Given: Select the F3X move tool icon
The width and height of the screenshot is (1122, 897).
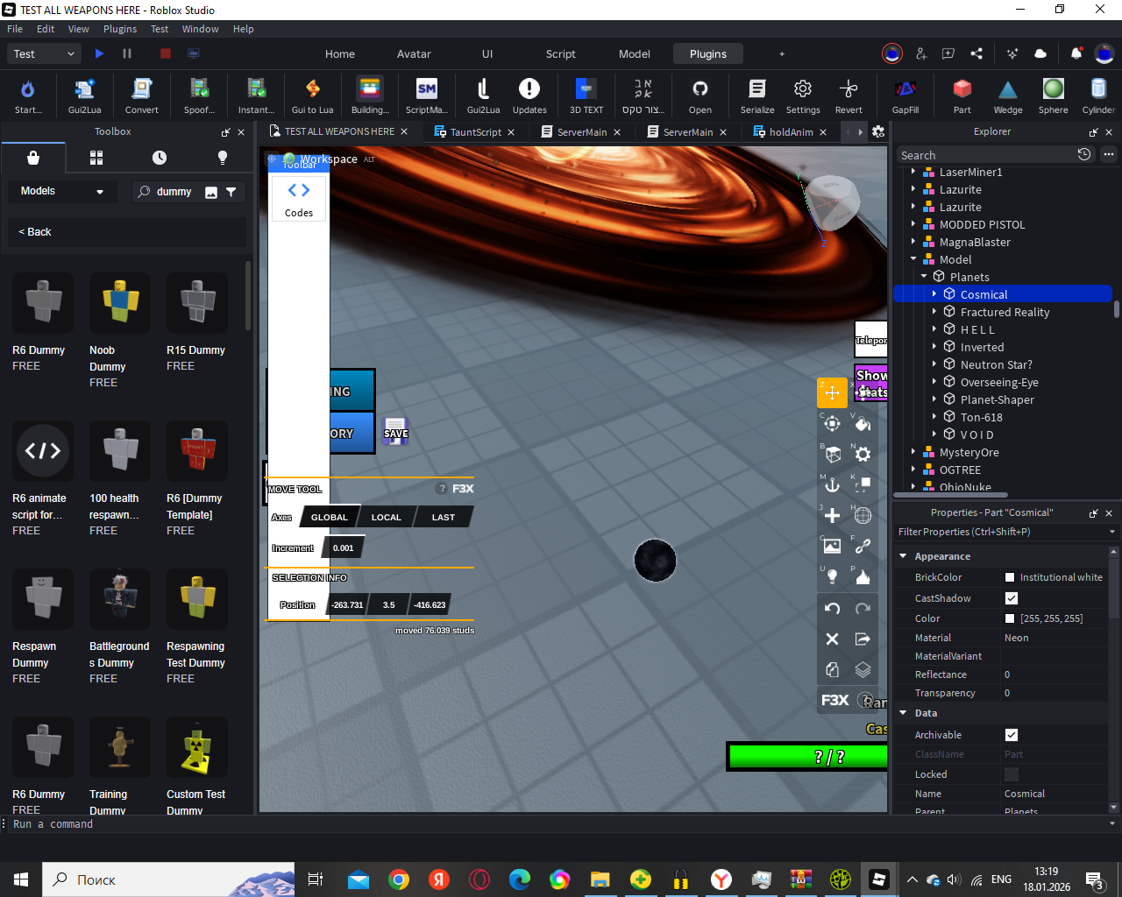Looking at the screenshot, I should [x=832, y=392].
